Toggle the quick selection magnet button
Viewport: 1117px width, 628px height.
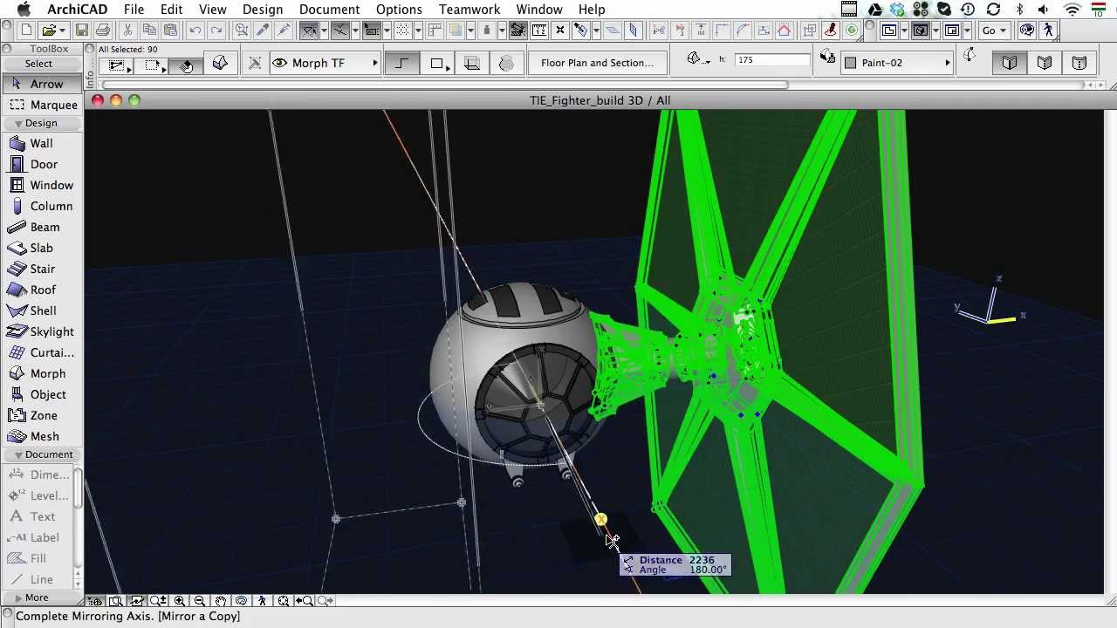186,65
